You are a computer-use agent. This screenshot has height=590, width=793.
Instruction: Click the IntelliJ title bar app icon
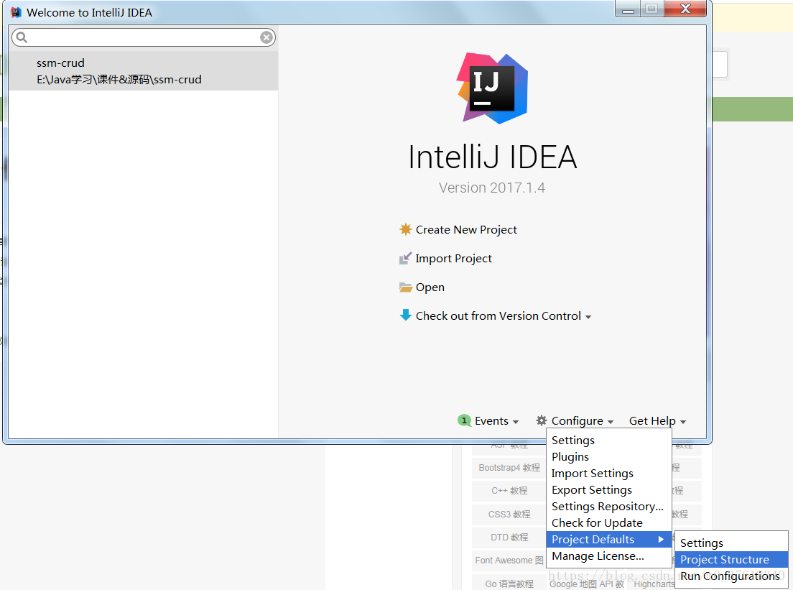tap(16, 12)
